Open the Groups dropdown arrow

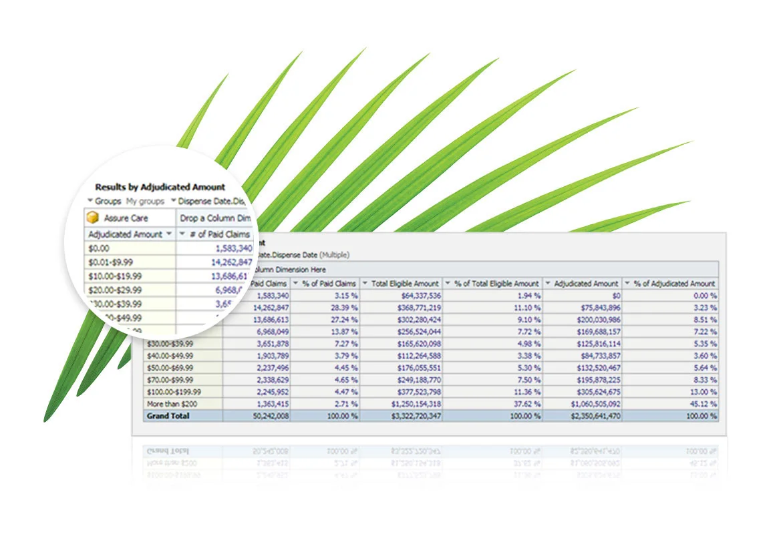(90, 200)
